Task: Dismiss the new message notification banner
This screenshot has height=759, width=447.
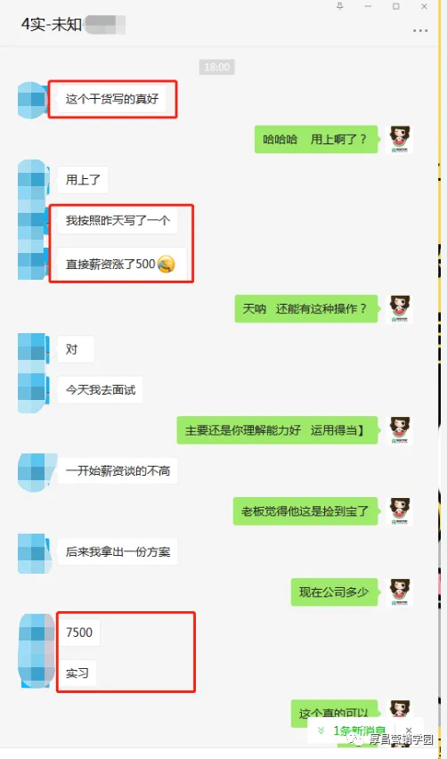Action: (x=409, y=730)
